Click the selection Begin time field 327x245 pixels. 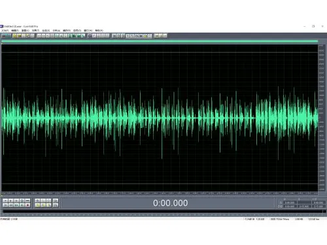[290, 203]
